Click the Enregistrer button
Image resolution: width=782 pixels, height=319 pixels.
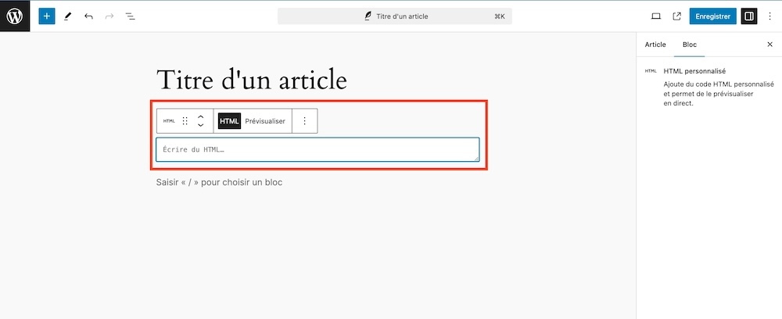coord(712,16)
